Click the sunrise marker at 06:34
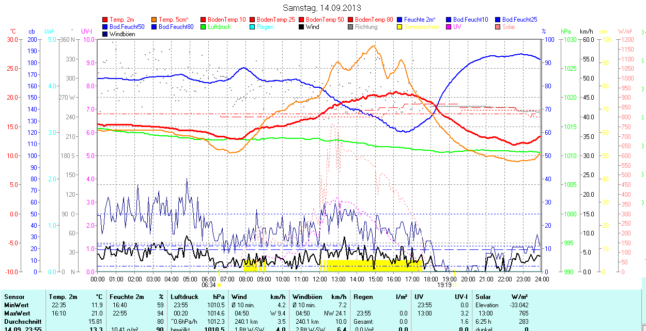The width and height of the screenshot is (646, 331). 219,285
